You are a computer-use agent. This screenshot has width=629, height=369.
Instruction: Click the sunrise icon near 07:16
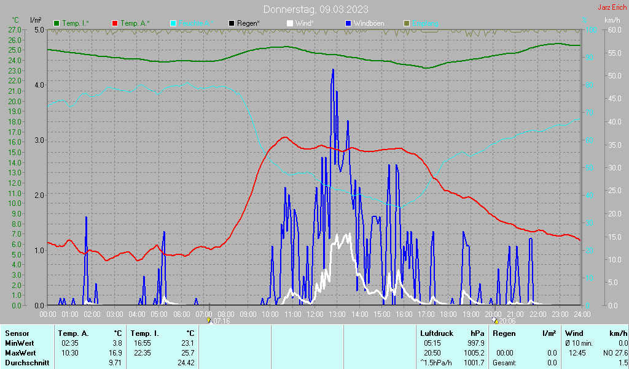(x=209, y=321)
